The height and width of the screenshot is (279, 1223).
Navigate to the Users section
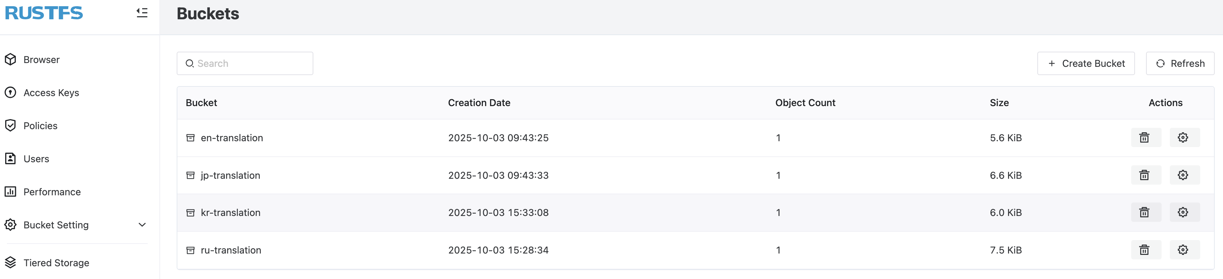[36, 159]
